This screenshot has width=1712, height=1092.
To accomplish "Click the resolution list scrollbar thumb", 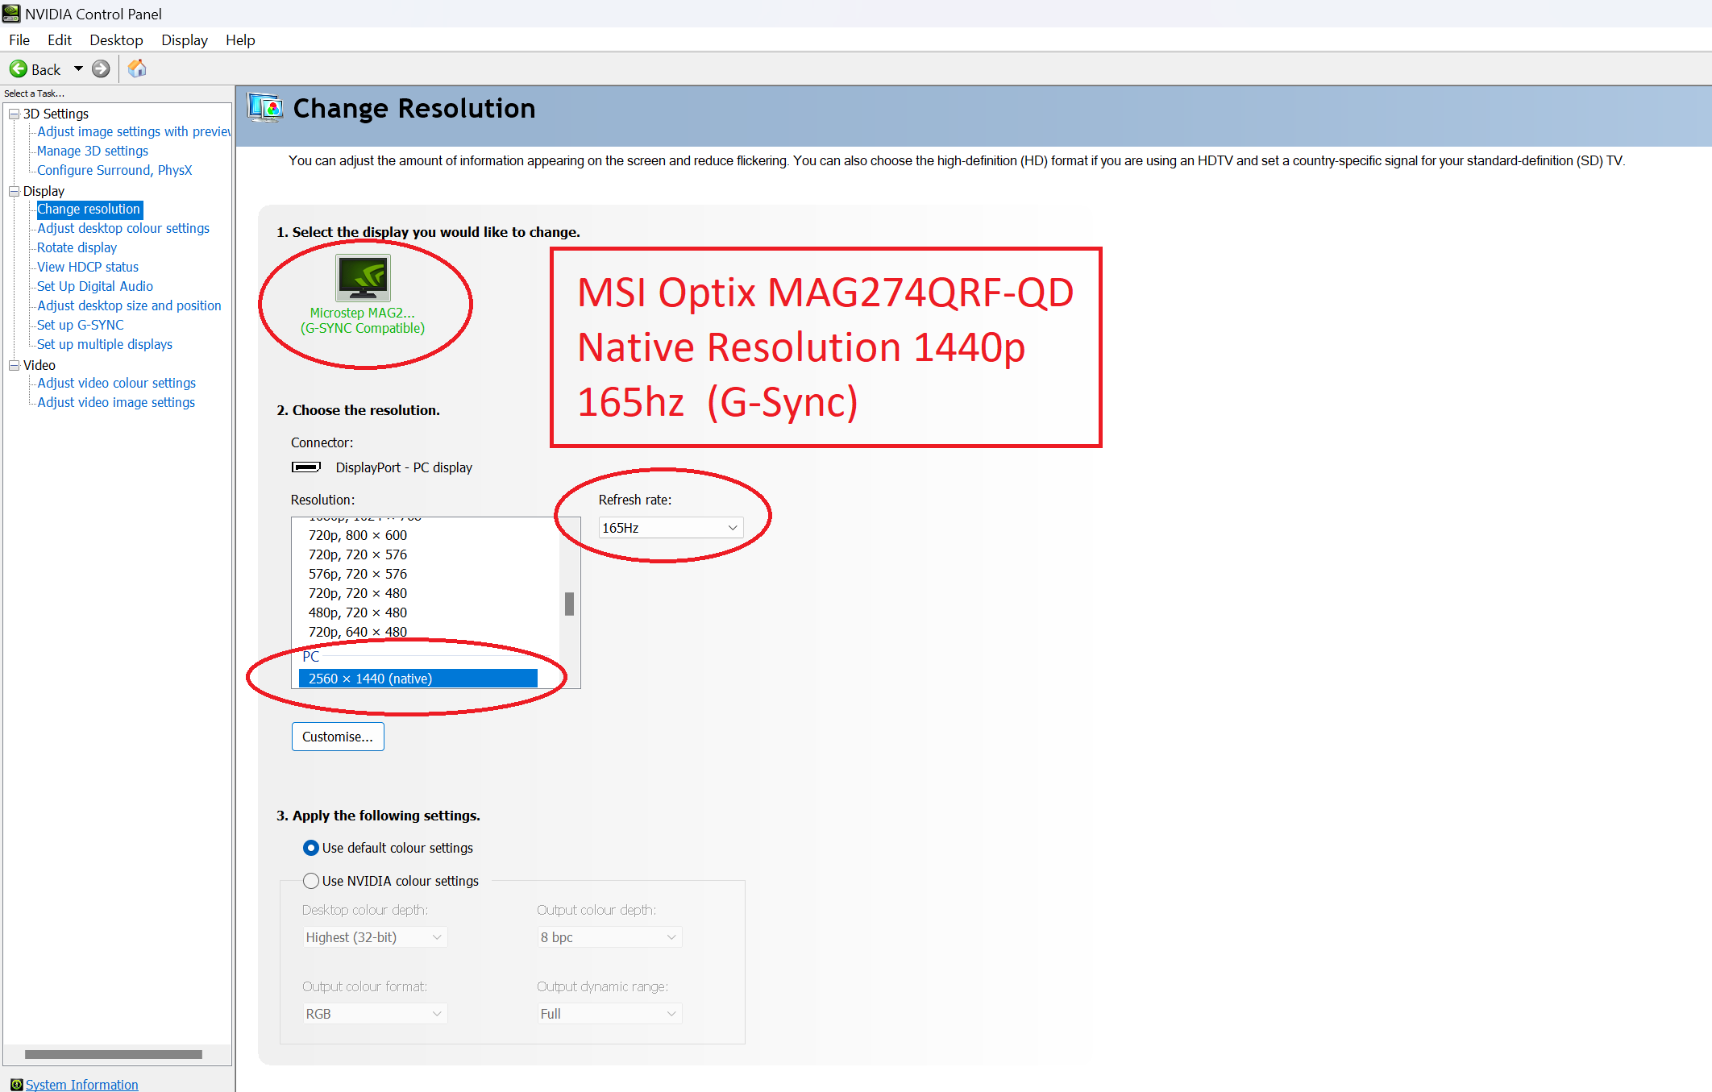I will pos(569,604).
